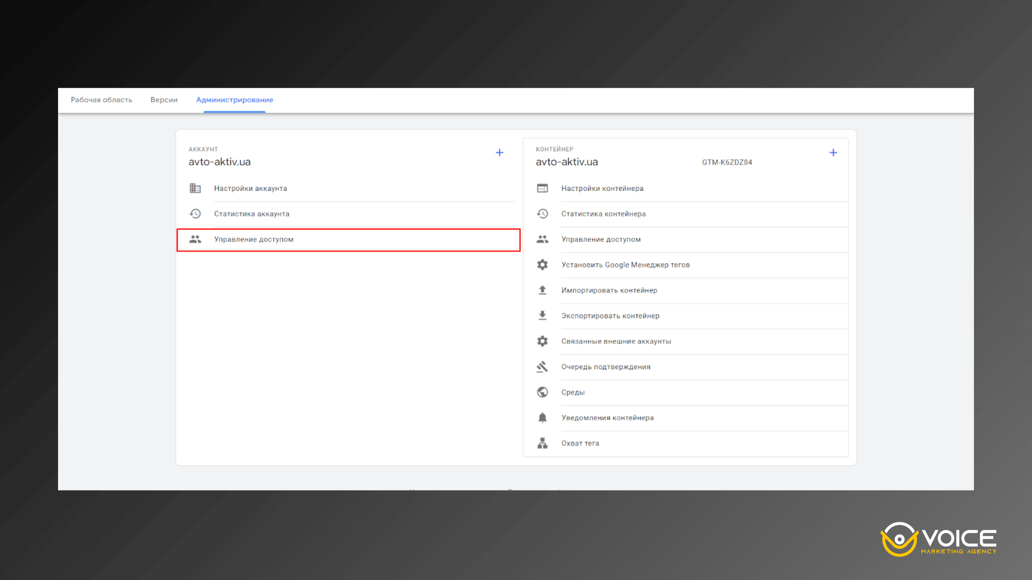Switch to the Рабочая область tab

101,100
